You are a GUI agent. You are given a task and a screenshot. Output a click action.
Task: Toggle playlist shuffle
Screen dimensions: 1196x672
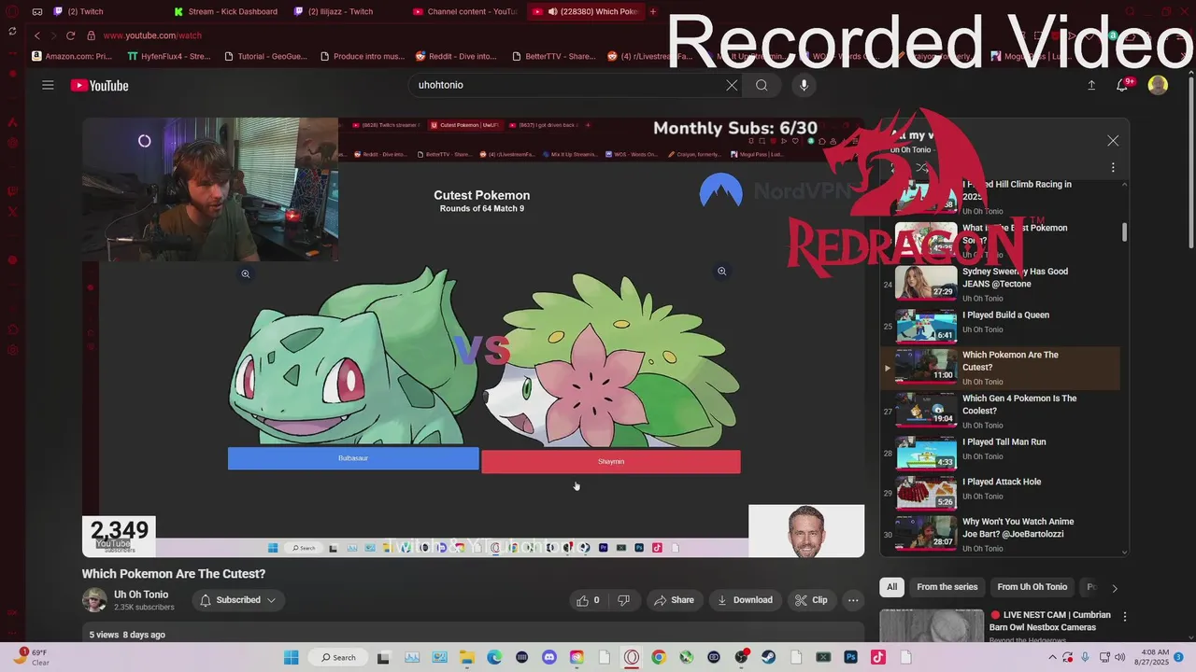pyautogui.click(x=921, y=168)
